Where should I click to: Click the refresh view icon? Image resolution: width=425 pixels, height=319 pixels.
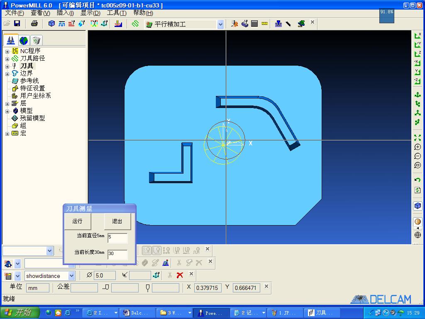click(418, 190)
